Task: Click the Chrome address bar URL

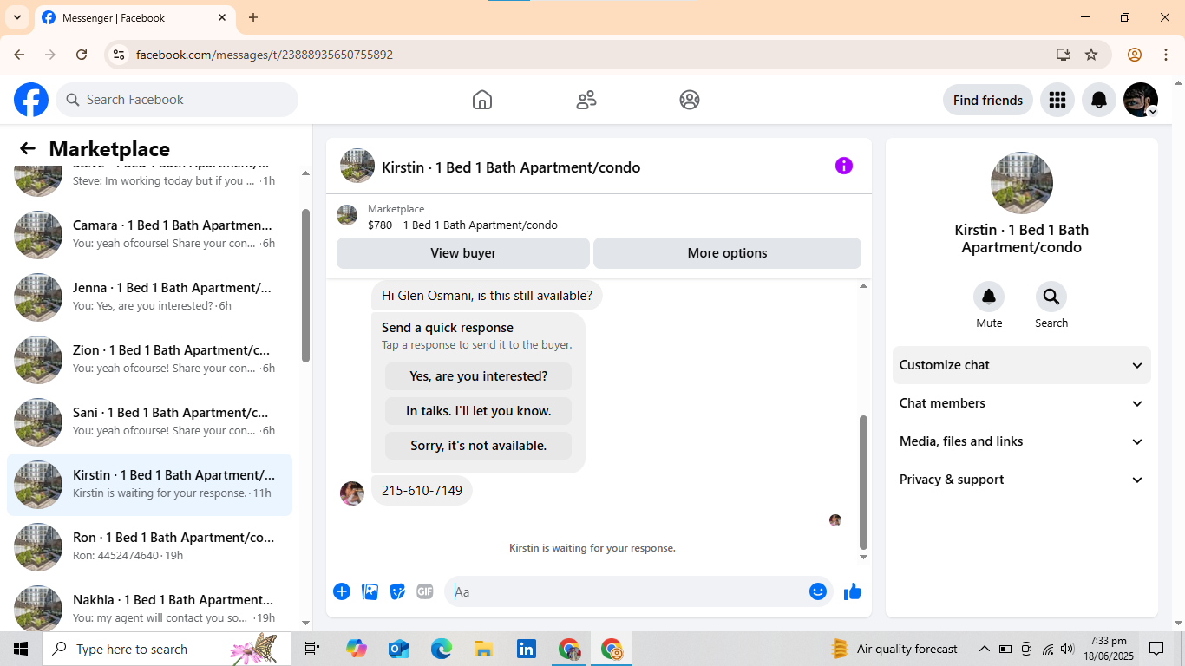Action: click(x=265, y=55)
